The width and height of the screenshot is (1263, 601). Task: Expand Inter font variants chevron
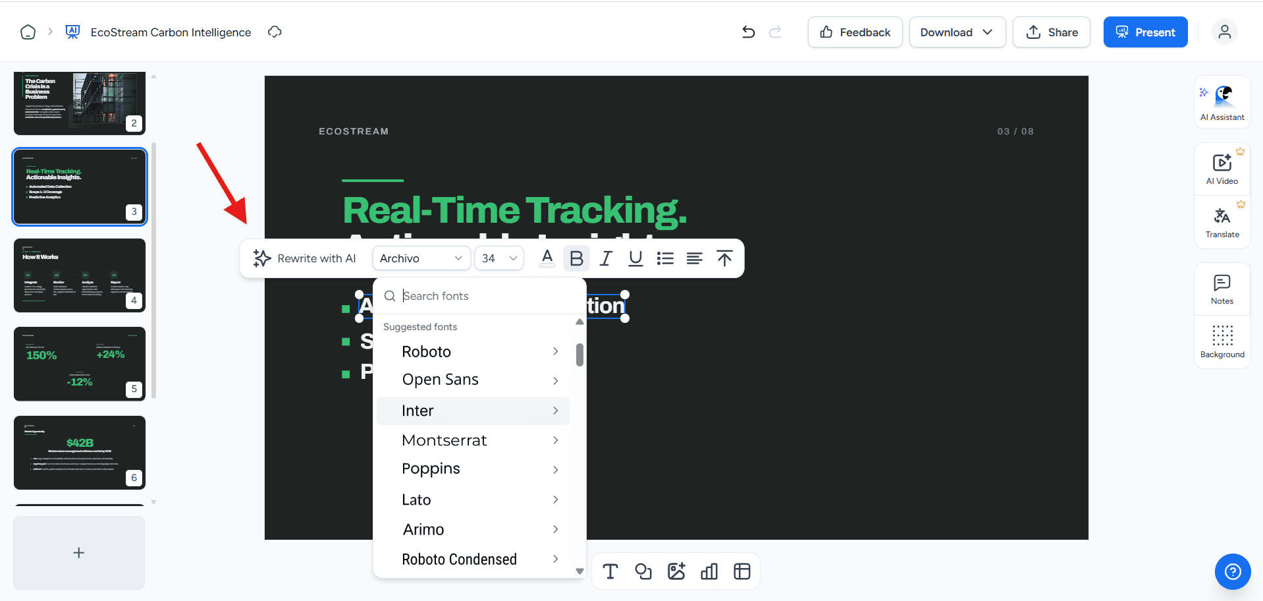pos(556,411)
